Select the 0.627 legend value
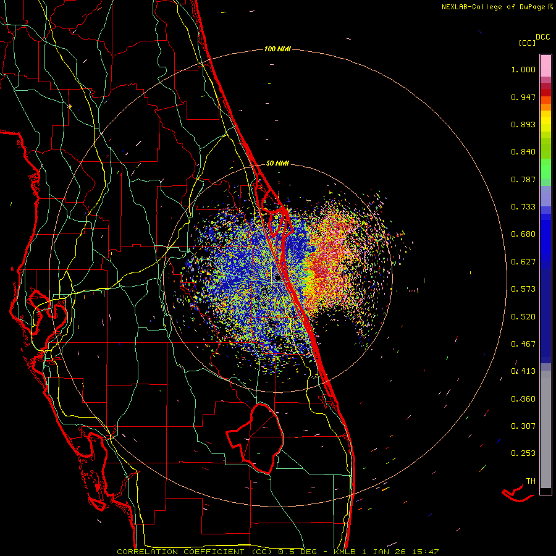556x556 pixels. pos(523,262)
